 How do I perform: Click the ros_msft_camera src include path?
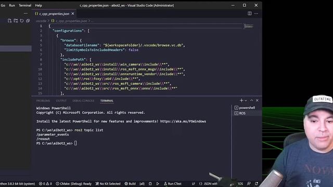(x=118, y=84)
